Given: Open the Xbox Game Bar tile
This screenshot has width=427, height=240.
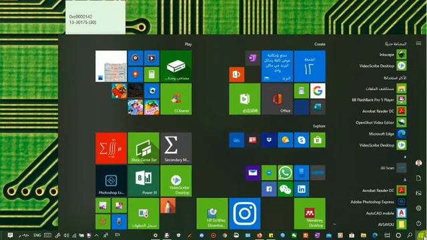Looking at the screenshot, I should tap(143, 148).
